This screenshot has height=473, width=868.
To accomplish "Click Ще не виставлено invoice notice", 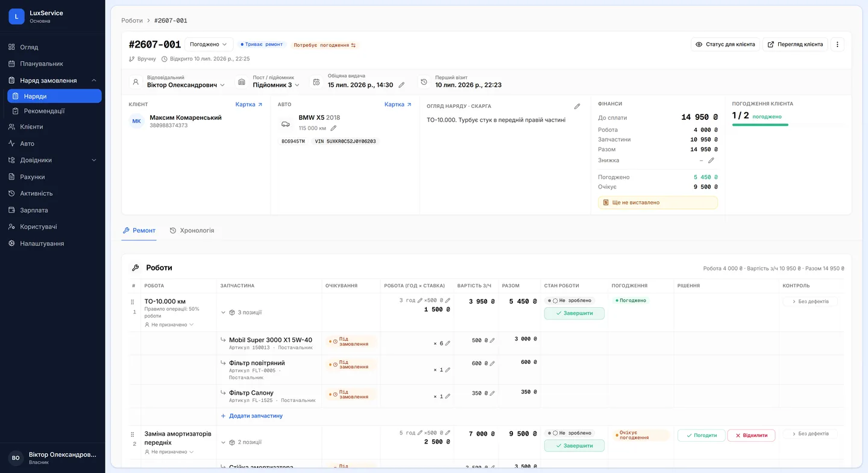I will (x=658, y=202).
